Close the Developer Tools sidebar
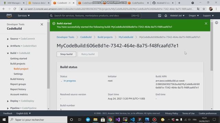The height and width of the screenshot is (123, 220). pyautogui.click(x=42, y=24)
